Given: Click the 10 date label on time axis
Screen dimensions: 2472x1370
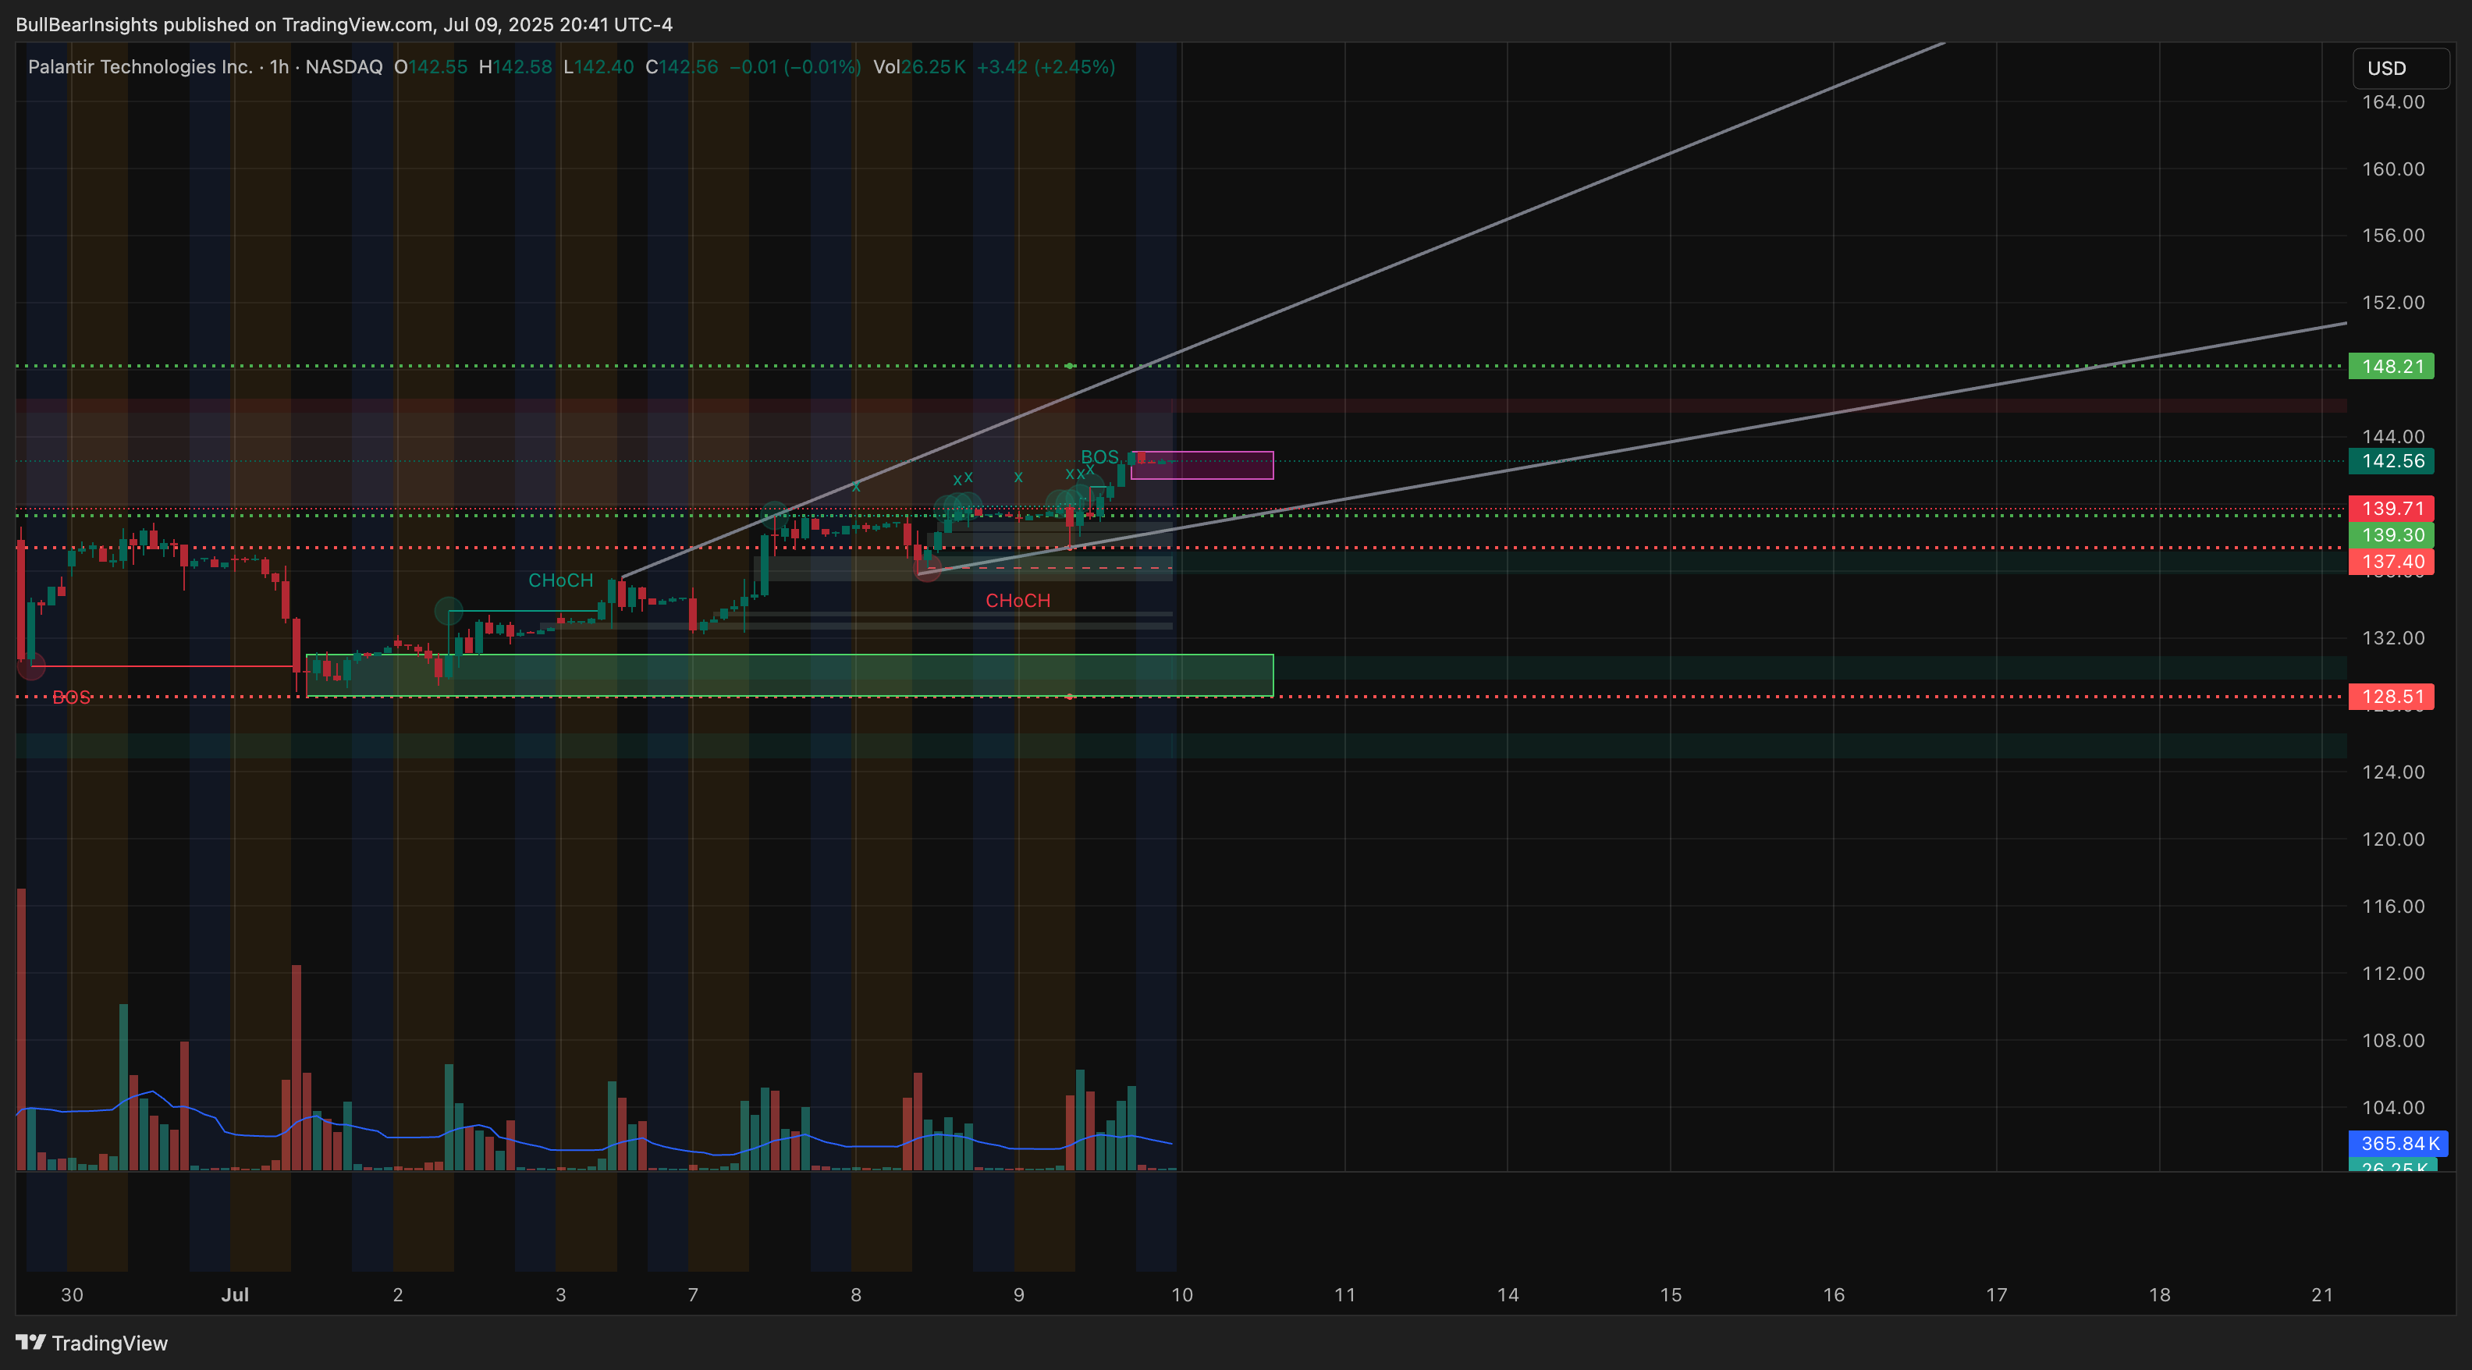Looking at the screenshot, I should coord(1182,1295).
